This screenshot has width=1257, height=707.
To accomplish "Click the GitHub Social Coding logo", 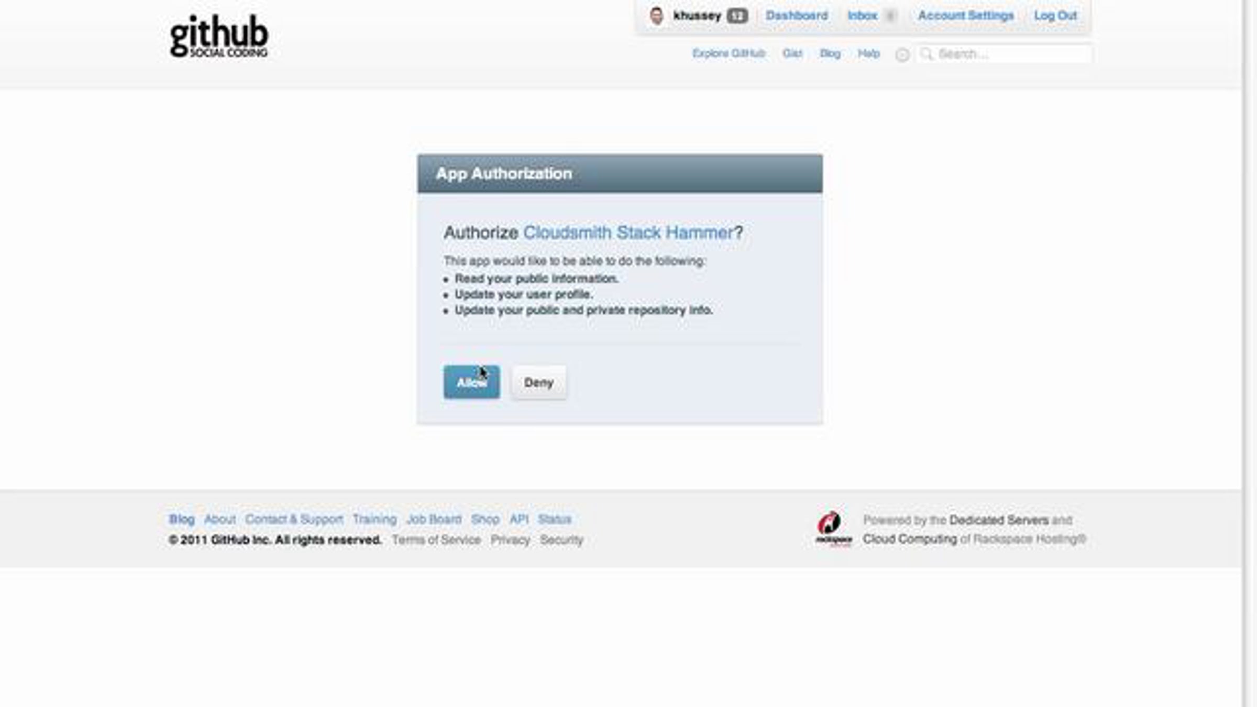I will (219, 36).
